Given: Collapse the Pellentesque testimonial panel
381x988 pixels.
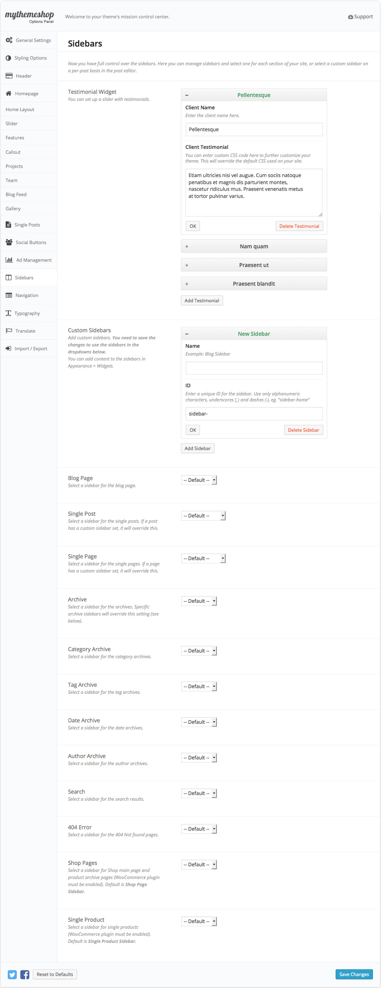Looking at the screenshot, I should [x=254, y=95].
